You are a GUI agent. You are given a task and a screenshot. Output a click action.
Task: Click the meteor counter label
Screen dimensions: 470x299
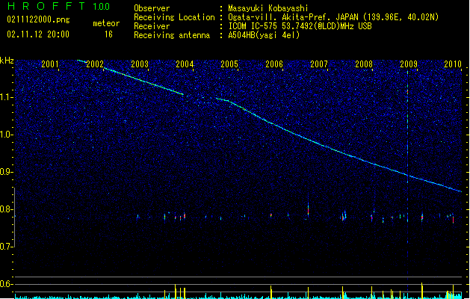(x=106, y=23)
